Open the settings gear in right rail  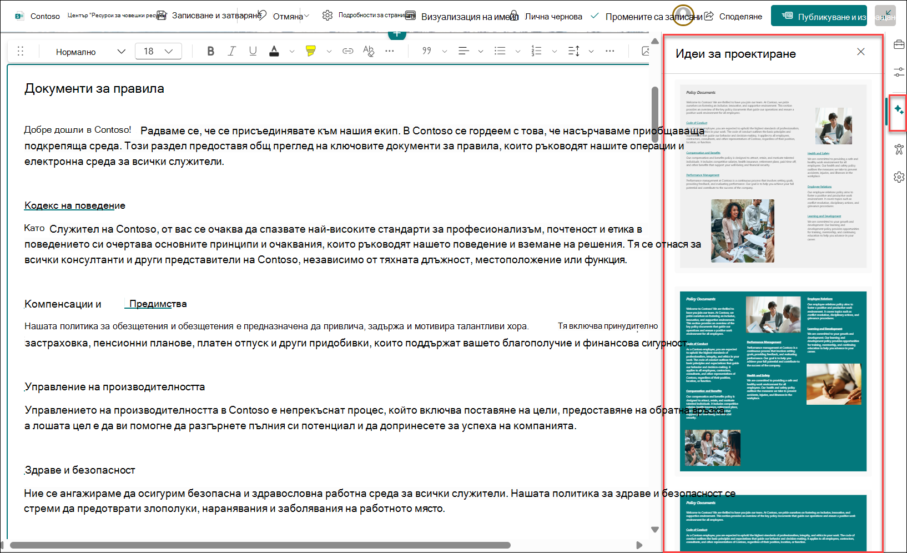pyautogui.click(x=899, y=177)
